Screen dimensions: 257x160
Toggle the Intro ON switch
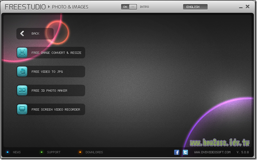pos(129,7)
